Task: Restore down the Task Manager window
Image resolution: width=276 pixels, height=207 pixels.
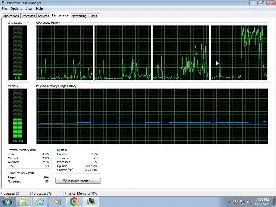Action: (262, 3)
